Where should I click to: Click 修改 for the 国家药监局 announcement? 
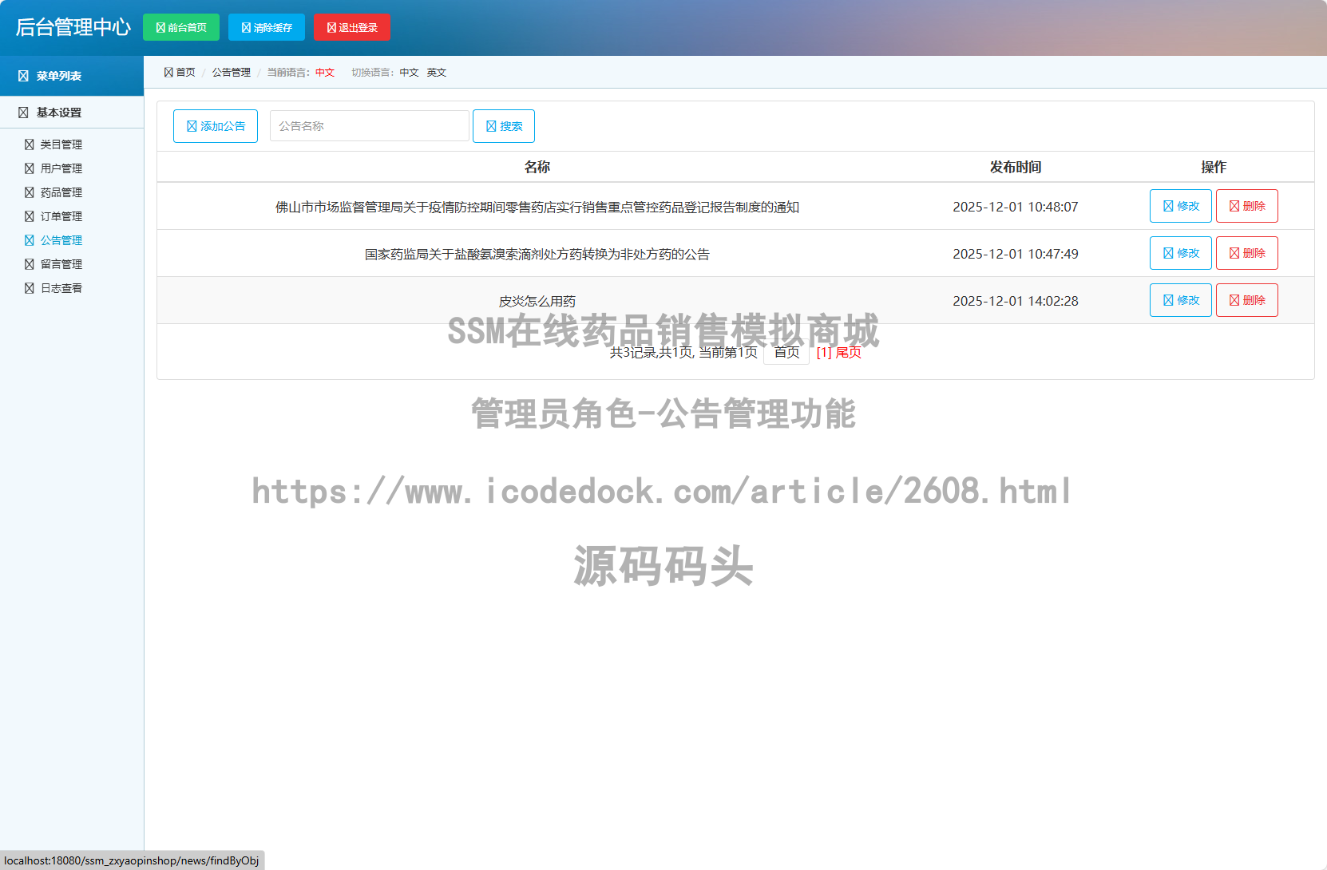coord(1180,253)
